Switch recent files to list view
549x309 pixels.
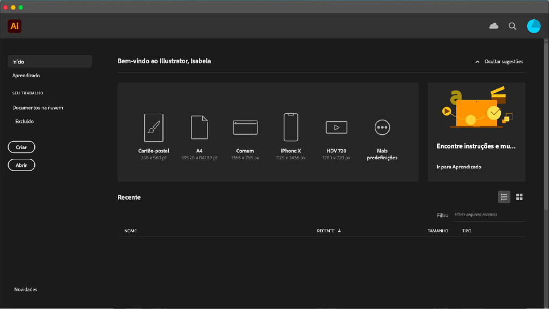point(504,197)
